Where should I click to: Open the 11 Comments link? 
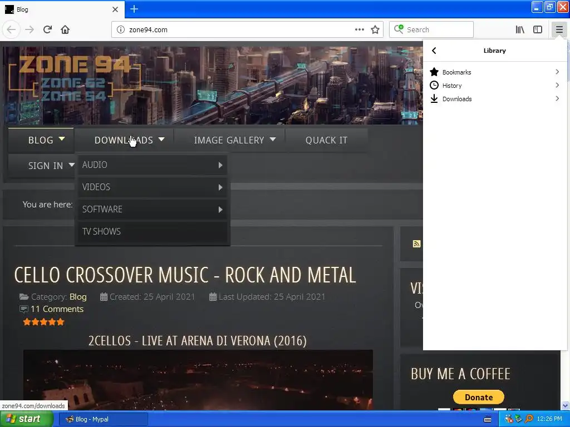[57, 309]
